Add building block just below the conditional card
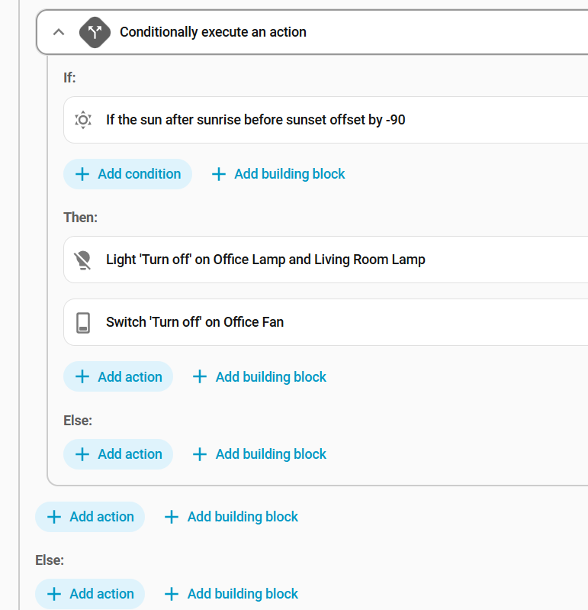Image resolution: width=588 pixels, height=610 pixels. (232, 517)
